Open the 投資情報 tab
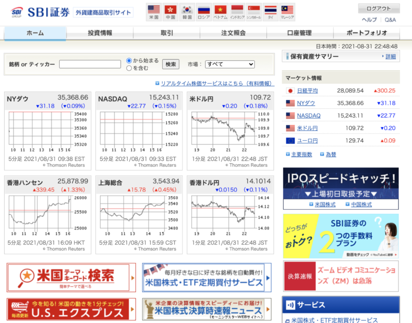The image size is (412, 323). pyautogui.click(x=100, y=33)
